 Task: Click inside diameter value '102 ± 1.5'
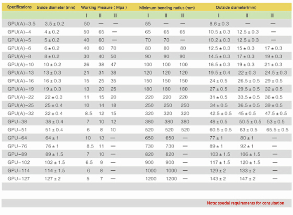point(55,162)
